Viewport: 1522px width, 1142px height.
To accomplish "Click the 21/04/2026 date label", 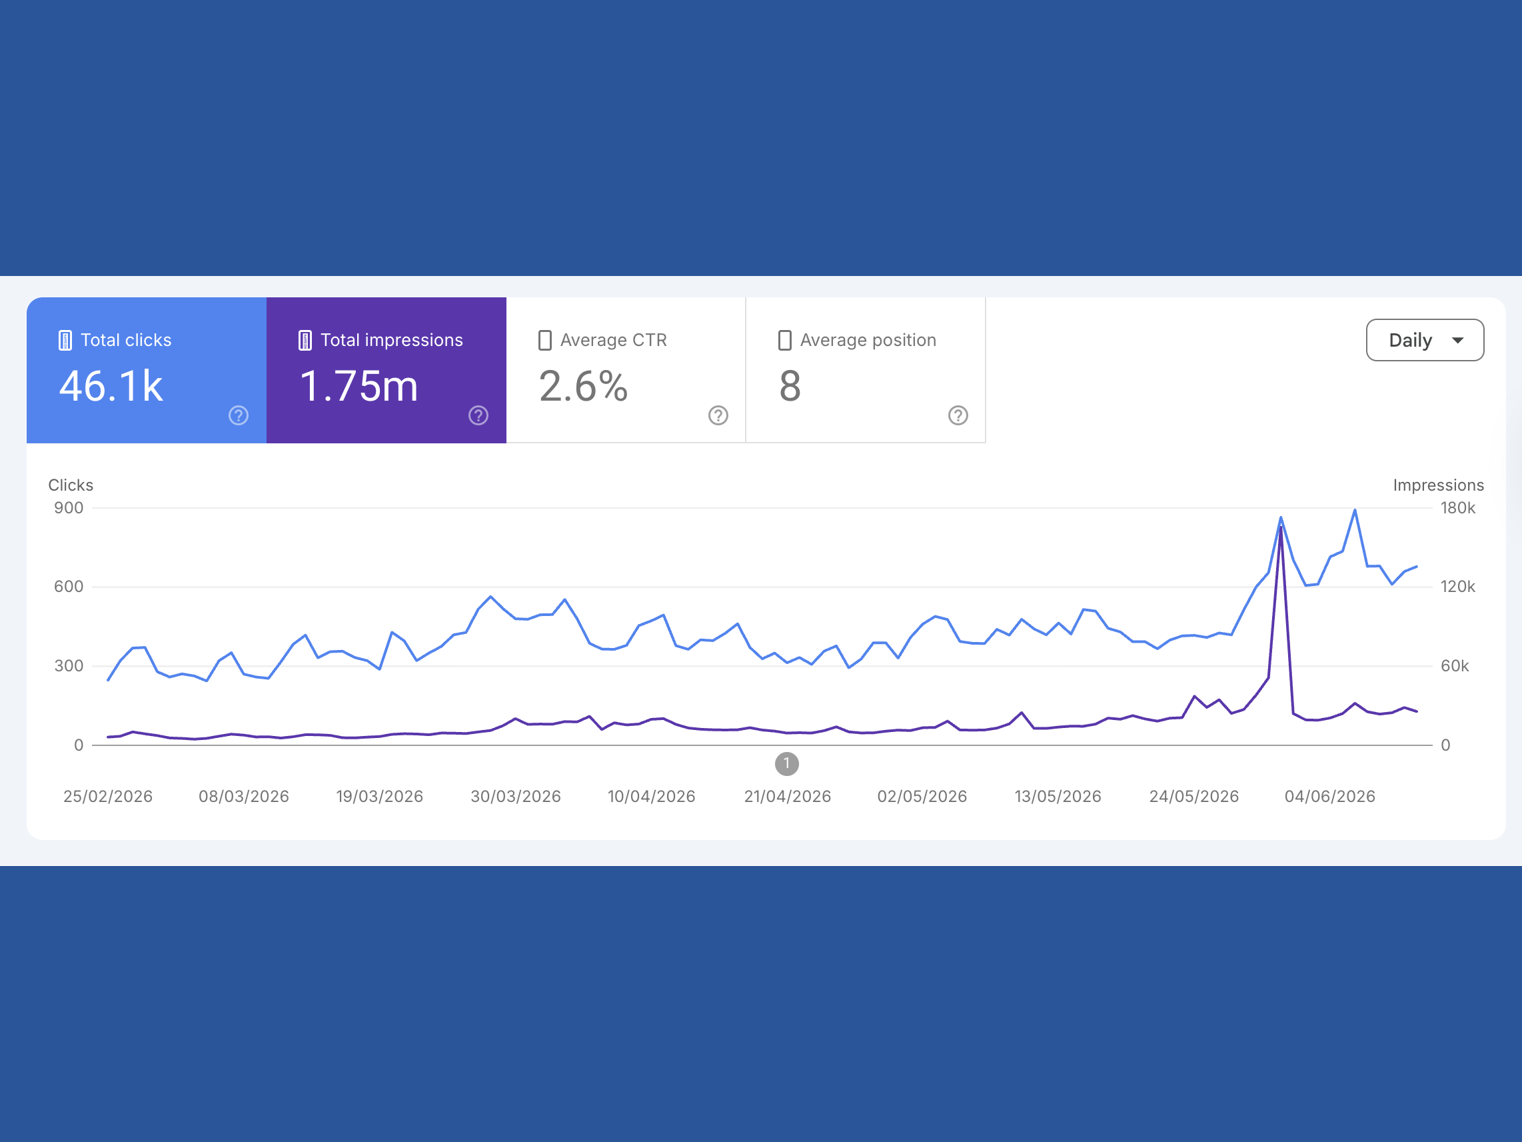I will (x=787, y=797).
